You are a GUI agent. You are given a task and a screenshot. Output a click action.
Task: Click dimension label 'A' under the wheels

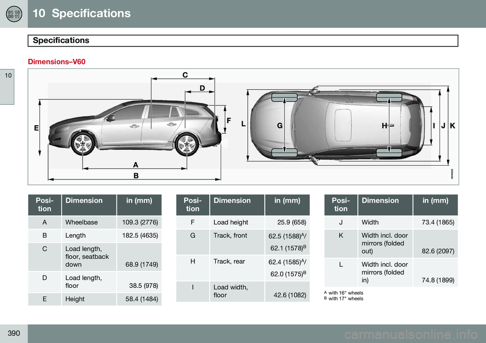click(136, 165)
